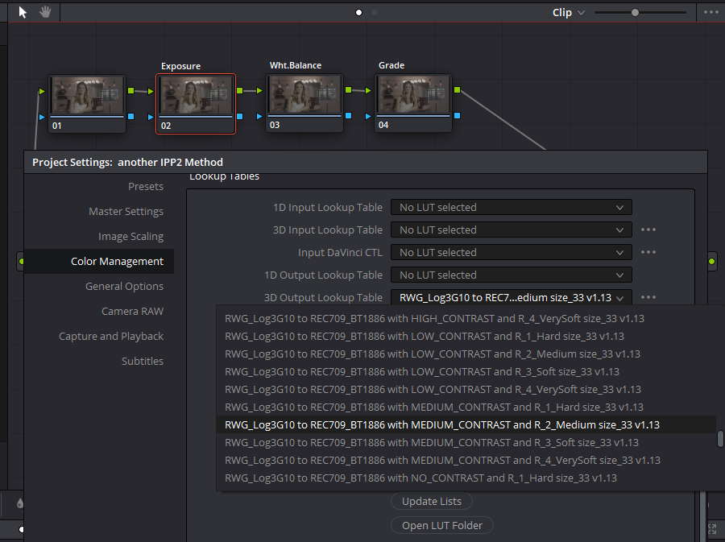Select Exposure node 02 thumbnail
This screenshot has height=542, width=725.
tap(196, 96)
